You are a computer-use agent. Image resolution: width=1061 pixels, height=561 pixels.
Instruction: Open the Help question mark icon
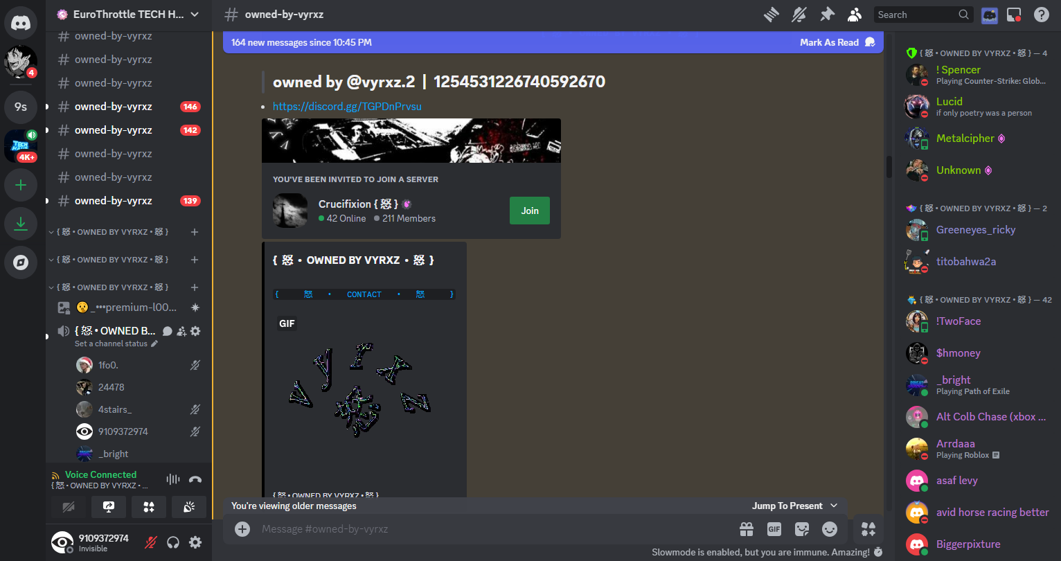(x=1041, y=15)
